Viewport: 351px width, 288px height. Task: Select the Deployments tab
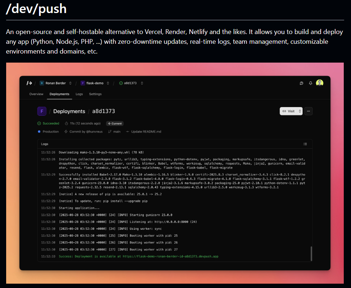(x=59, y=94)
